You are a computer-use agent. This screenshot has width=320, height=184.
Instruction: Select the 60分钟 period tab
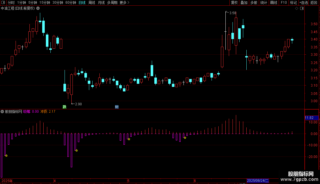71,3
